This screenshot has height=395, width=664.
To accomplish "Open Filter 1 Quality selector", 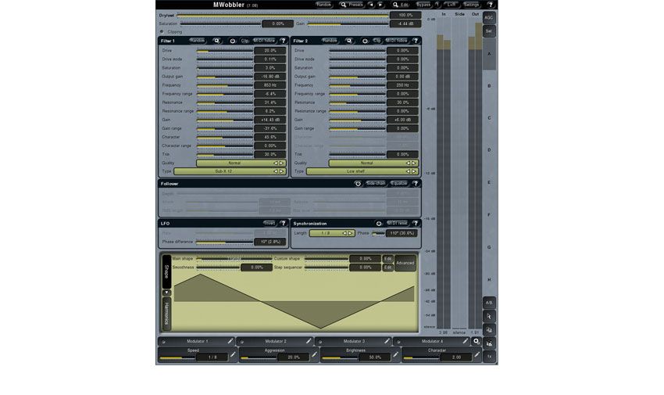I will [241, 163].
